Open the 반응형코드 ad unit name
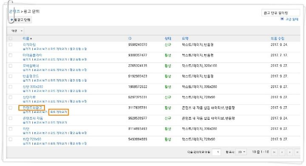The width and height of the screenshot is (306, 166). tap(31, 76)
